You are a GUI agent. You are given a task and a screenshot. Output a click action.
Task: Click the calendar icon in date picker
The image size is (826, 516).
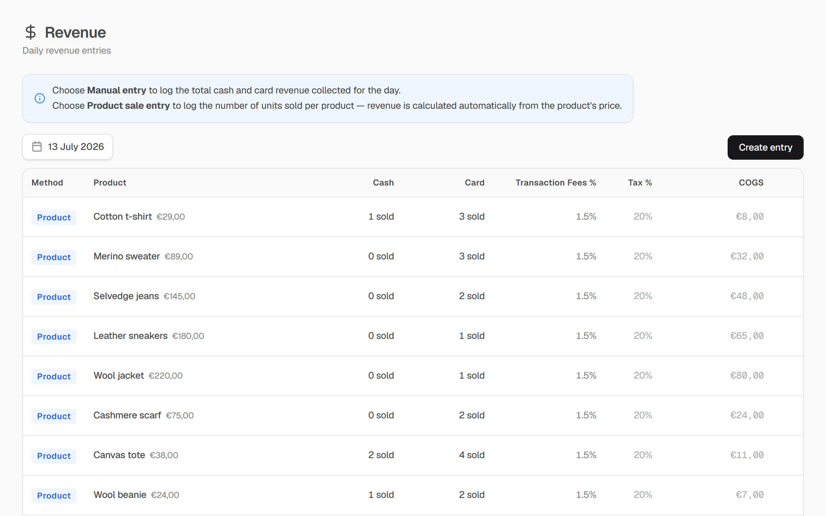[x=37, y=147]
